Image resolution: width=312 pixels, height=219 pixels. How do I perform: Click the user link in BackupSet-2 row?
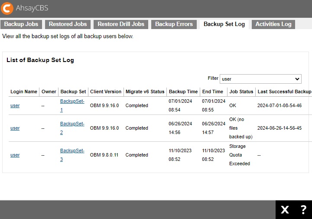(15, 128)
